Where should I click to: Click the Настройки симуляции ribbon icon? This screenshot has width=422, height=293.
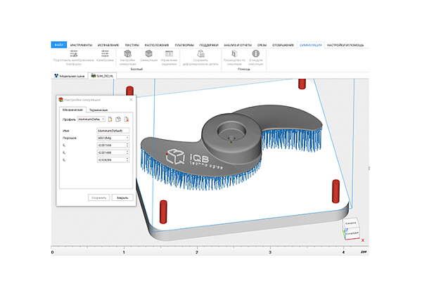[x=128, y=55]
